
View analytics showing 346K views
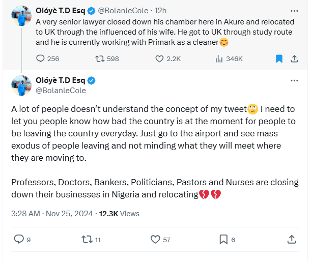219,59
